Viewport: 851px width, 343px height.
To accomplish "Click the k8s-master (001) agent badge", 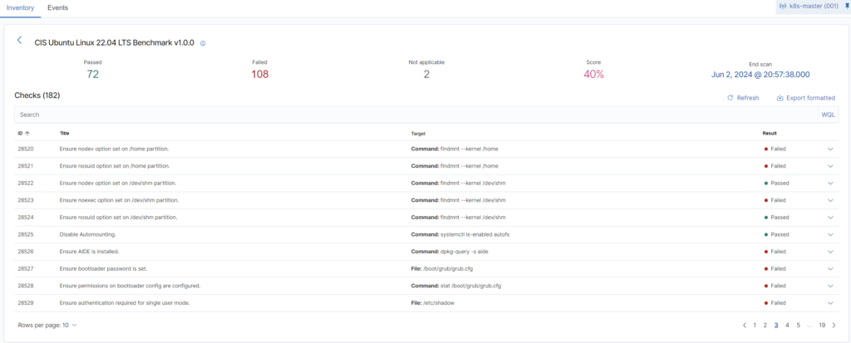I will tap(807, 7).
